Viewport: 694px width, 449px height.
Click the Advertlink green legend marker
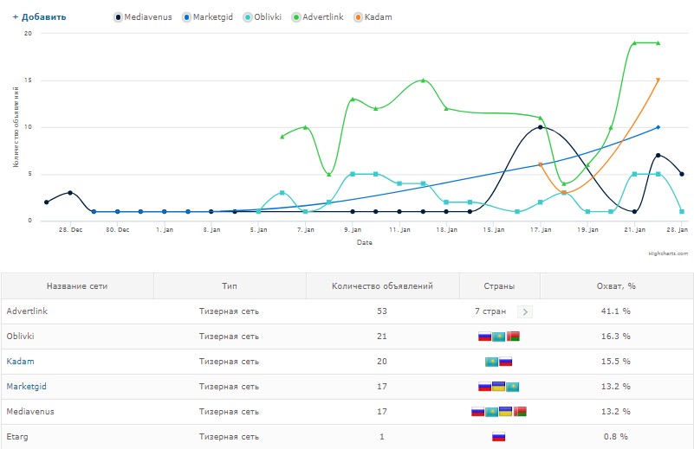click(x=296, y=17)
